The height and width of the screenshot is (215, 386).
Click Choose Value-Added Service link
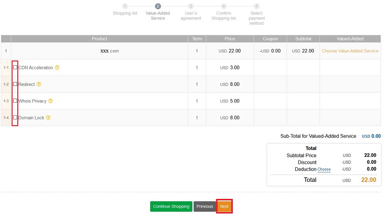[350, 51]
